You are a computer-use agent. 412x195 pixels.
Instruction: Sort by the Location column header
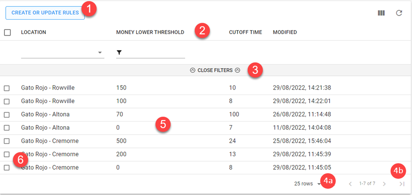(x=33, y=32)
